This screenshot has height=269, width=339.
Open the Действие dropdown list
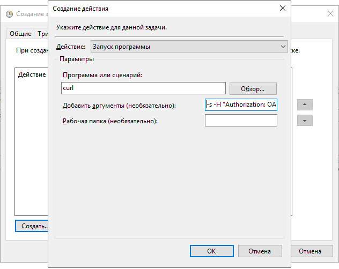189,47
